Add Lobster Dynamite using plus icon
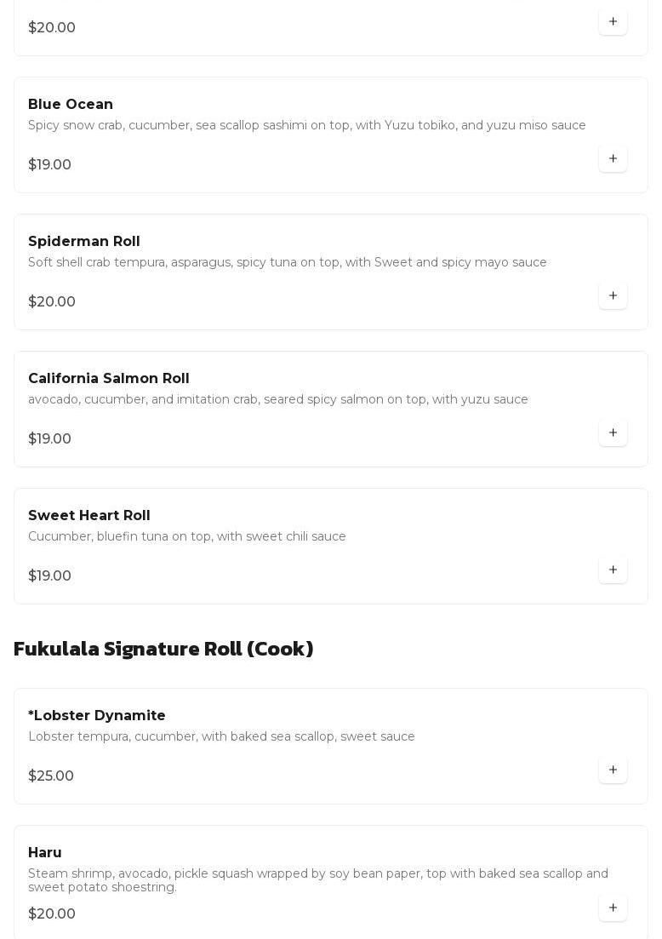 (613, 770)
